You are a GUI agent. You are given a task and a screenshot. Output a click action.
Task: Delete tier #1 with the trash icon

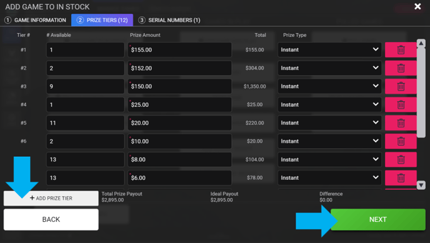401,50
